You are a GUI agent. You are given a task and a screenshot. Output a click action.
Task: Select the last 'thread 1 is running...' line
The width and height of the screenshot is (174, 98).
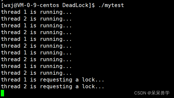coord(36,66)
